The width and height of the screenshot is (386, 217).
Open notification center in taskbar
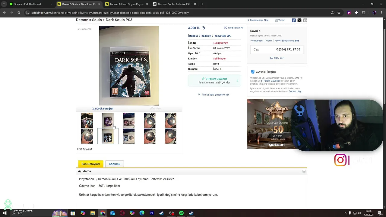pyautogui.click(x=380, y=213)
